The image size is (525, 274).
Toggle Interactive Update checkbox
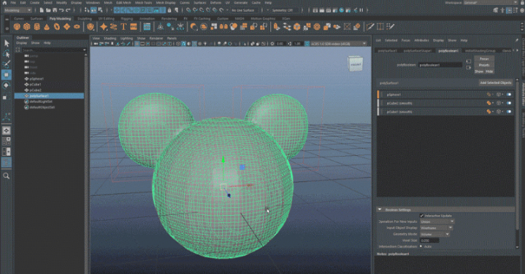pyautogui.click(x=421, y=216)
